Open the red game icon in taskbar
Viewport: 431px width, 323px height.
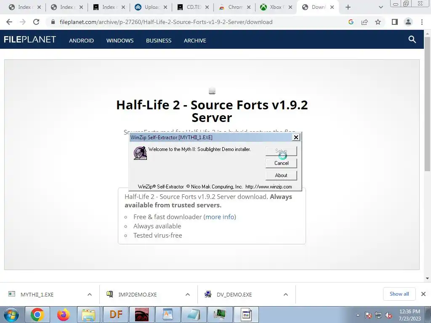(x=142, y=315)
